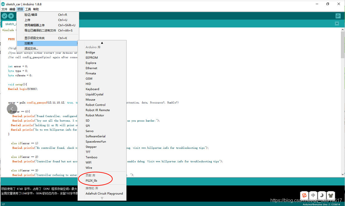Click the shirt skin icon on input toolbar
345x206 pixels.
point(331,195)
